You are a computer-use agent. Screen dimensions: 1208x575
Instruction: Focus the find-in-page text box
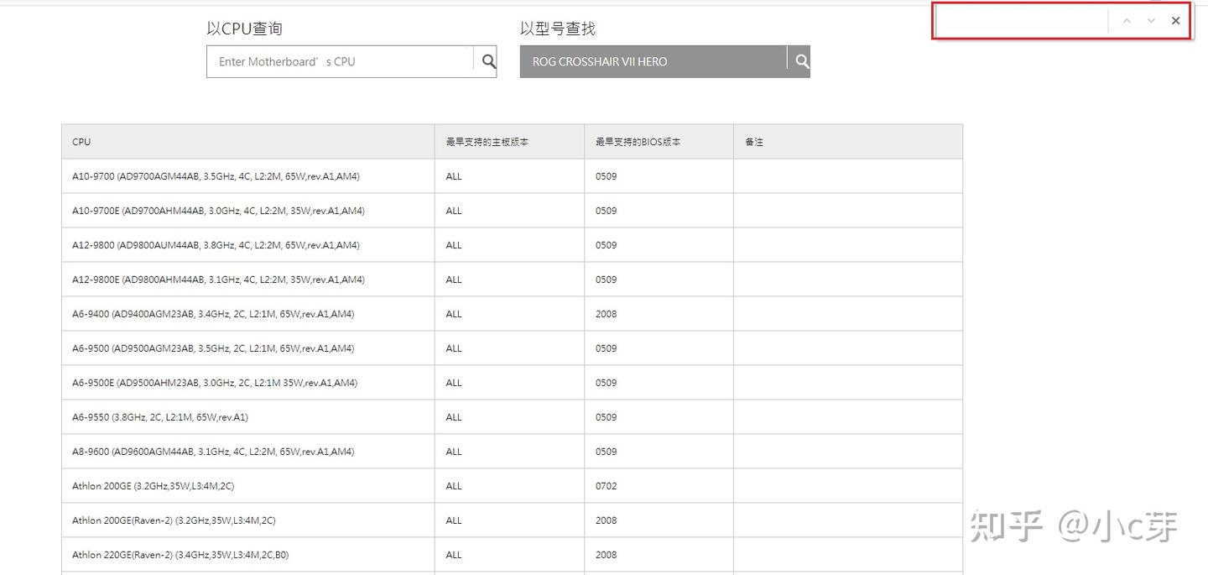click(x=1022, y=21)
